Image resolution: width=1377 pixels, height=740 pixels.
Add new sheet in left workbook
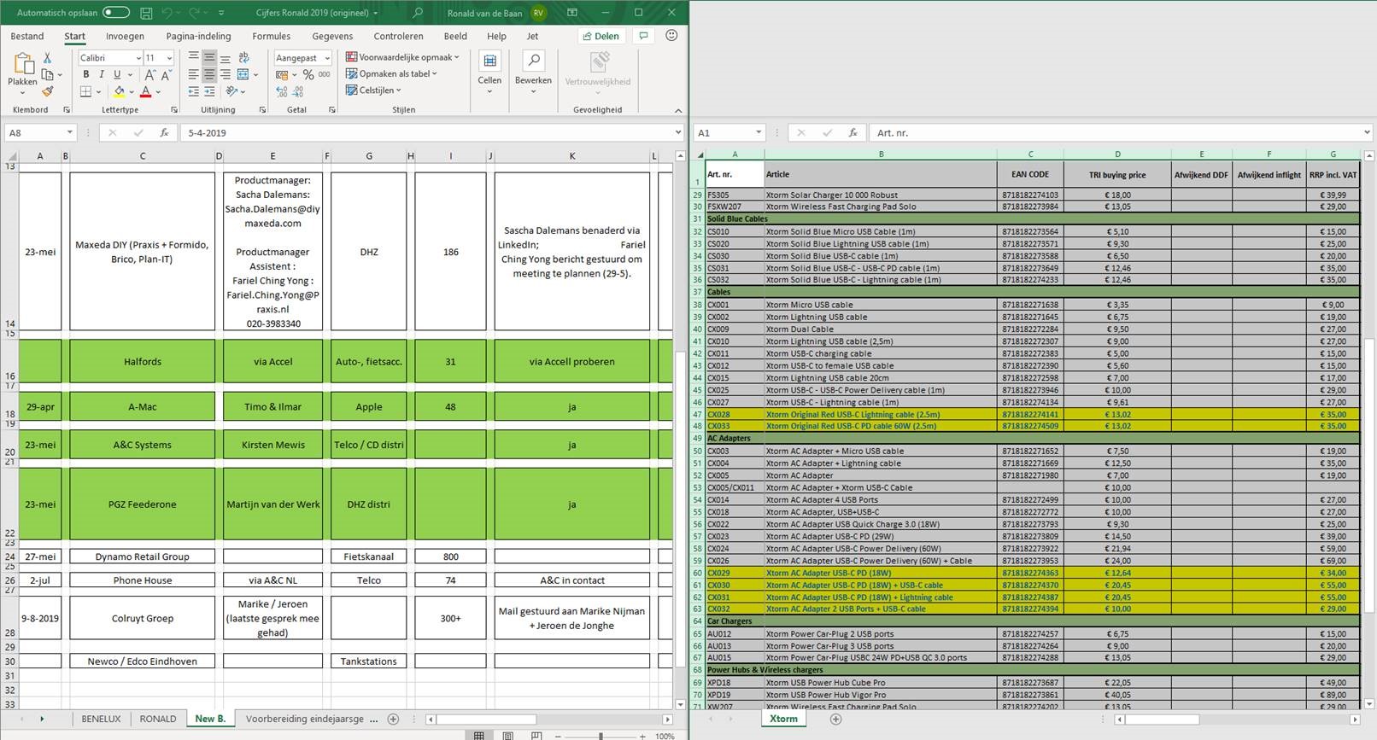point(393,719)
